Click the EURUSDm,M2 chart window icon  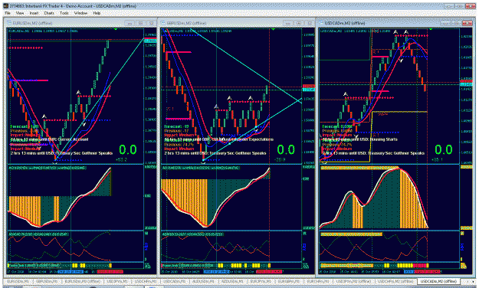tap(9, 23)
